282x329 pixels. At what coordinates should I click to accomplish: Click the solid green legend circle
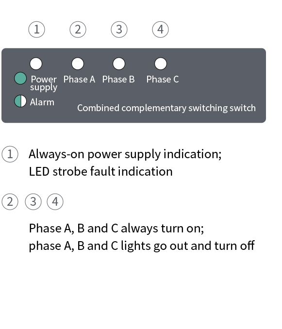(20, 78)
